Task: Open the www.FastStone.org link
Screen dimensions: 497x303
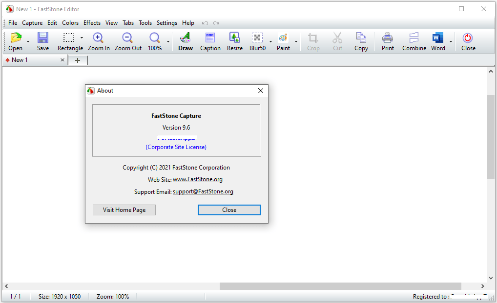Action: click(197, 179)
